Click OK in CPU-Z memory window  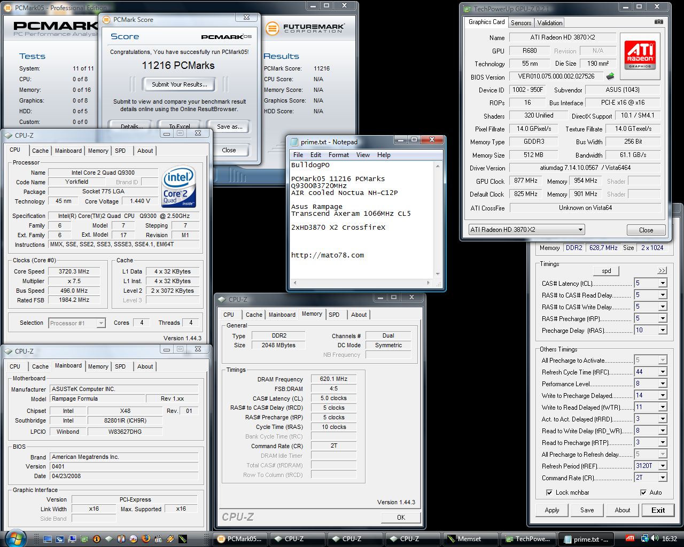pos(401,517)
